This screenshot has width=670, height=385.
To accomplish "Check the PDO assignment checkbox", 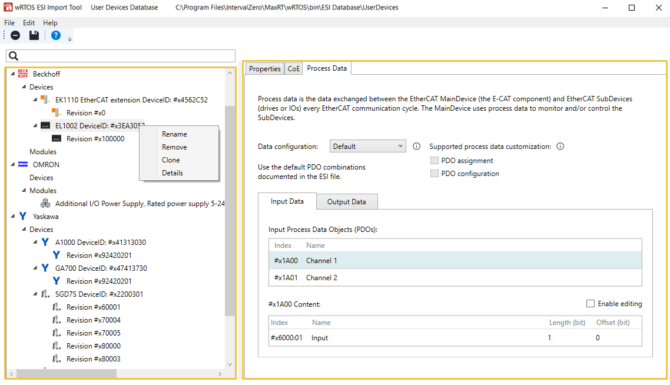I will [x=434, y=161].
